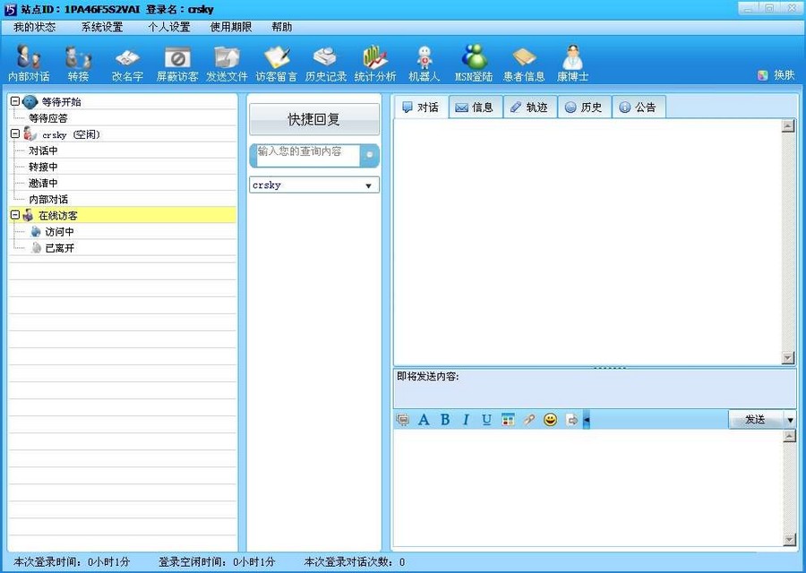Click the 即将发送内容 preview area
Image resolution: width=806 pixels, height=573 pixels.
(595, 389)
